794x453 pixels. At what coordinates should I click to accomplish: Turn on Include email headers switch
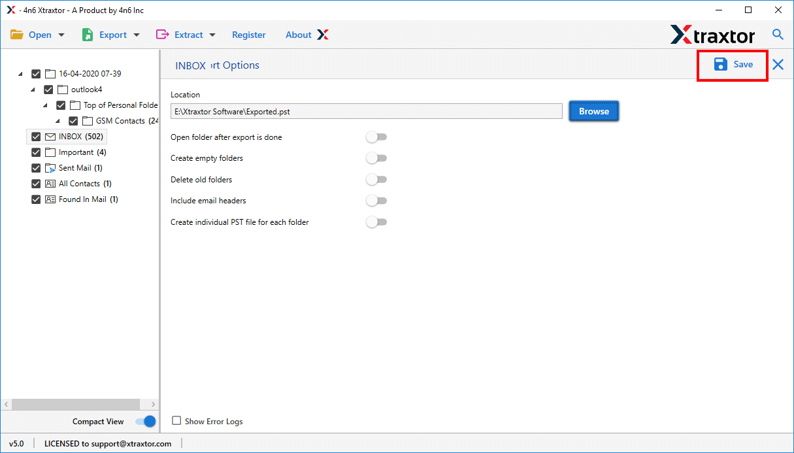coord(376,201)
